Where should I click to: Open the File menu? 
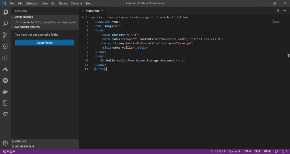(x=12, y=3)
